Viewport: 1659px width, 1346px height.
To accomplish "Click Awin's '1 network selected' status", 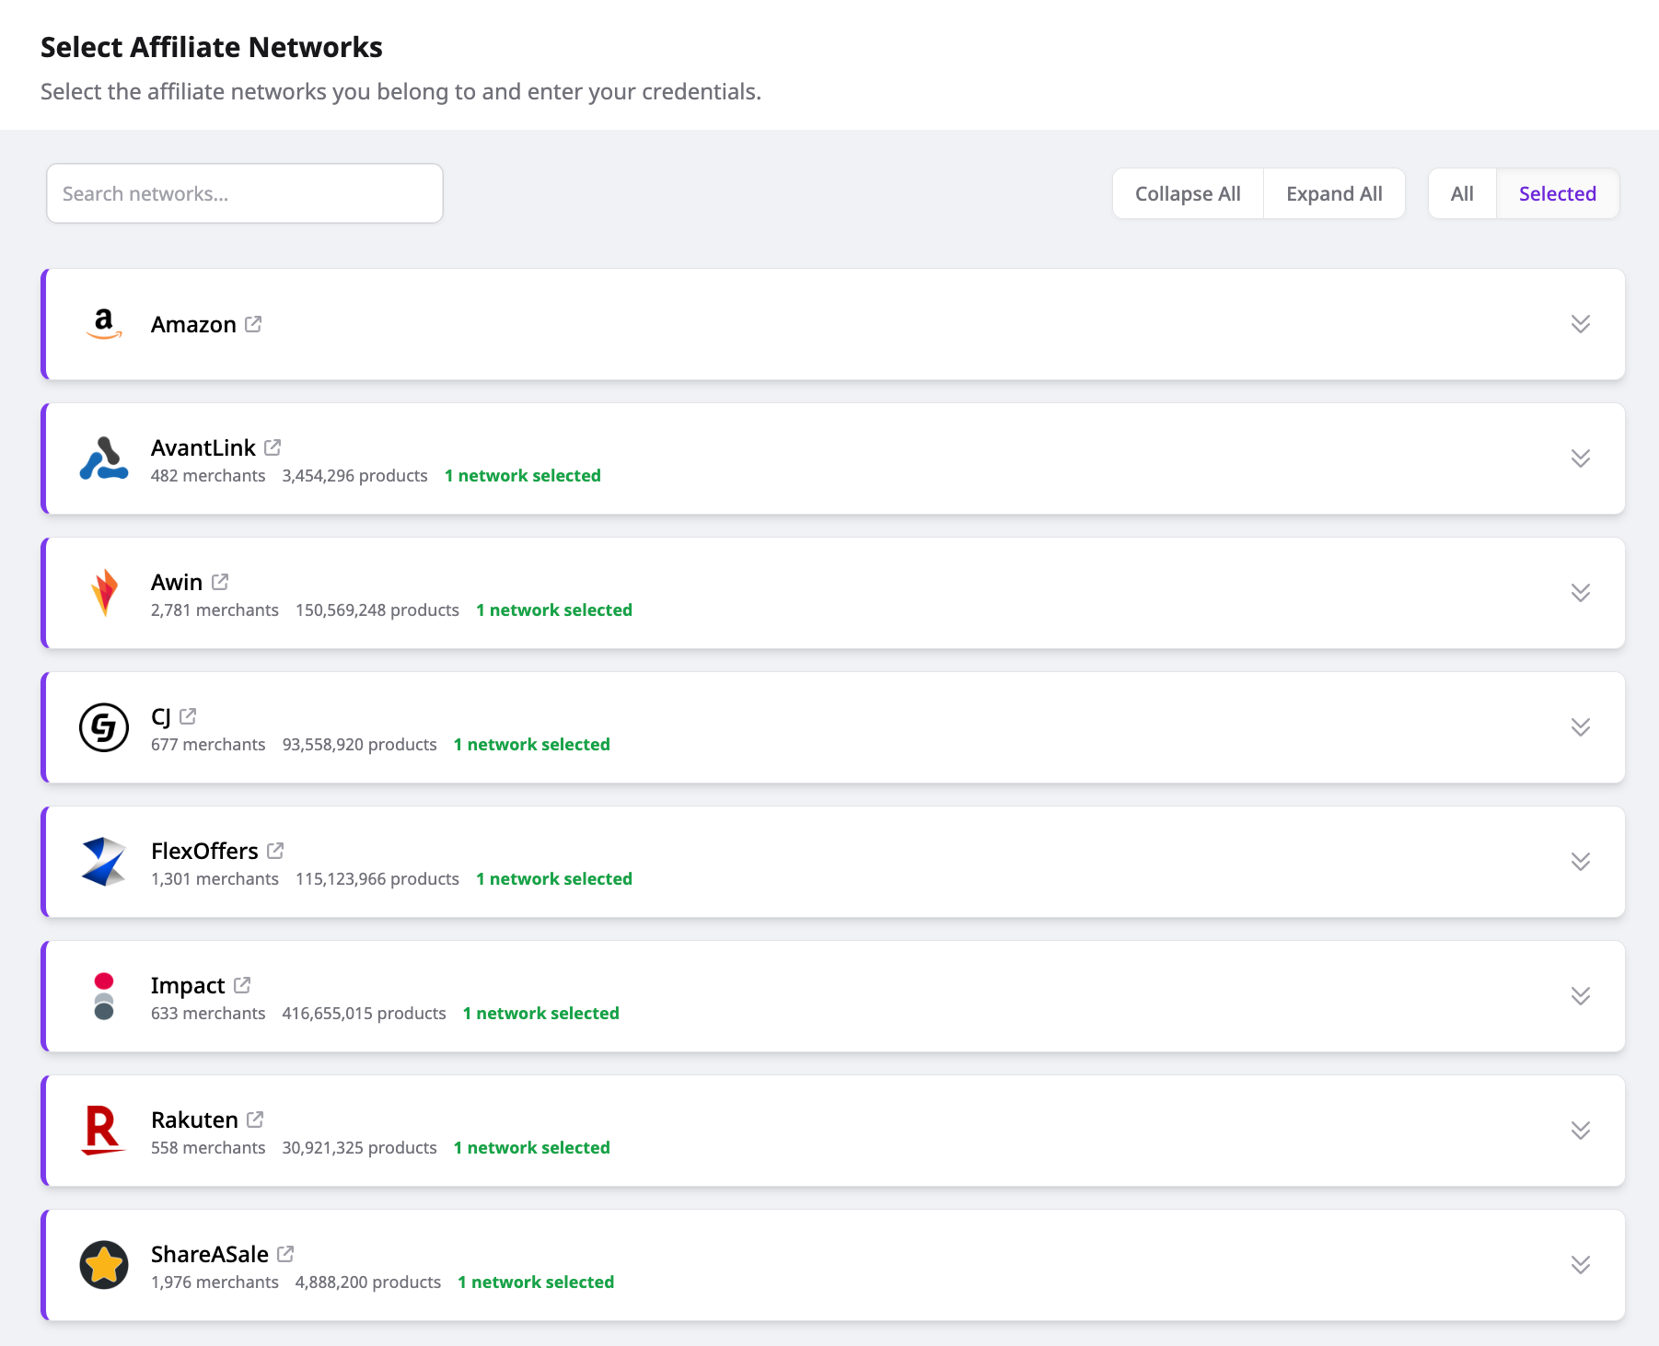I will click(x=554, y=610).
